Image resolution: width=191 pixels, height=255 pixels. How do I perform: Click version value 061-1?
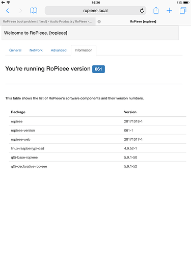(128, 131)
